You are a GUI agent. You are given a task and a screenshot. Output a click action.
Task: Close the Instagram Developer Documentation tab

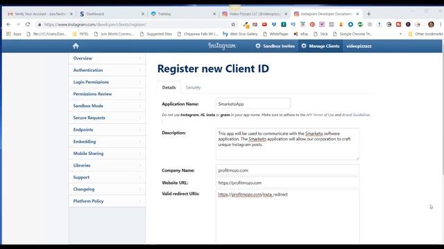coord(357,14)
